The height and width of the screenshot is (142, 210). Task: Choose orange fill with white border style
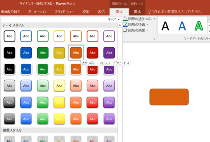point(76,69)
